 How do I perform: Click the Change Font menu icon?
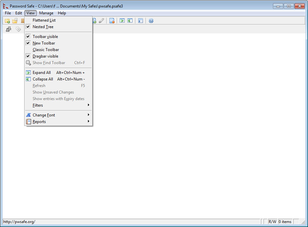tap(28, 115)
